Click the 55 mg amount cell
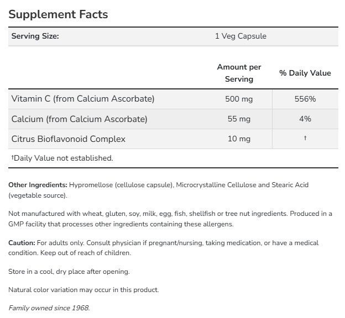Viewport: 345px width, 318px height. coord(239,119)
